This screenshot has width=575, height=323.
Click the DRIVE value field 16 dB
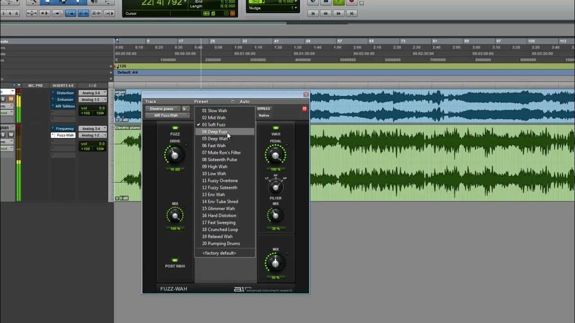coord(175,170)
